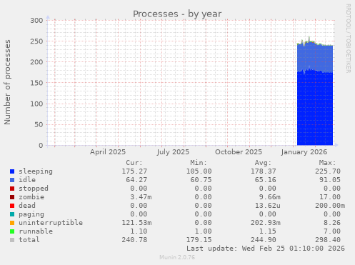Screen dimensions: 355x265
Task: Click the sleeping min value 105.00
Action: [199, 171]
